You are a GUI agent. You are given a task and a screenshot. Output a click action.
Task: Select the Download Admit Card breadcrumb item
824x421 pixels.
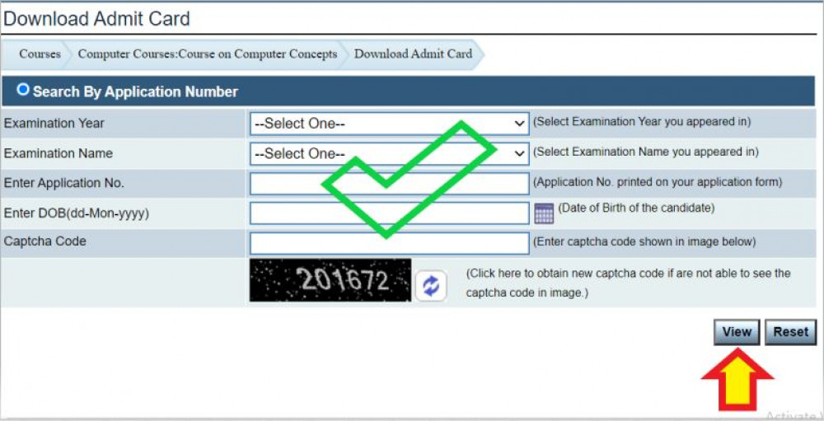pos(413,54)
